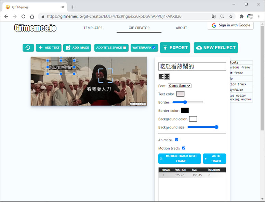
Task: Select left text alignment icon
Action: click(x=161, y=77)
